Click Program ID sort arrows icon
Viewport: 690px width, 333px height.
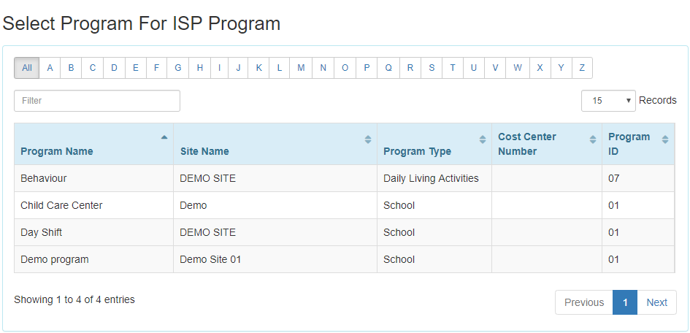665,139
